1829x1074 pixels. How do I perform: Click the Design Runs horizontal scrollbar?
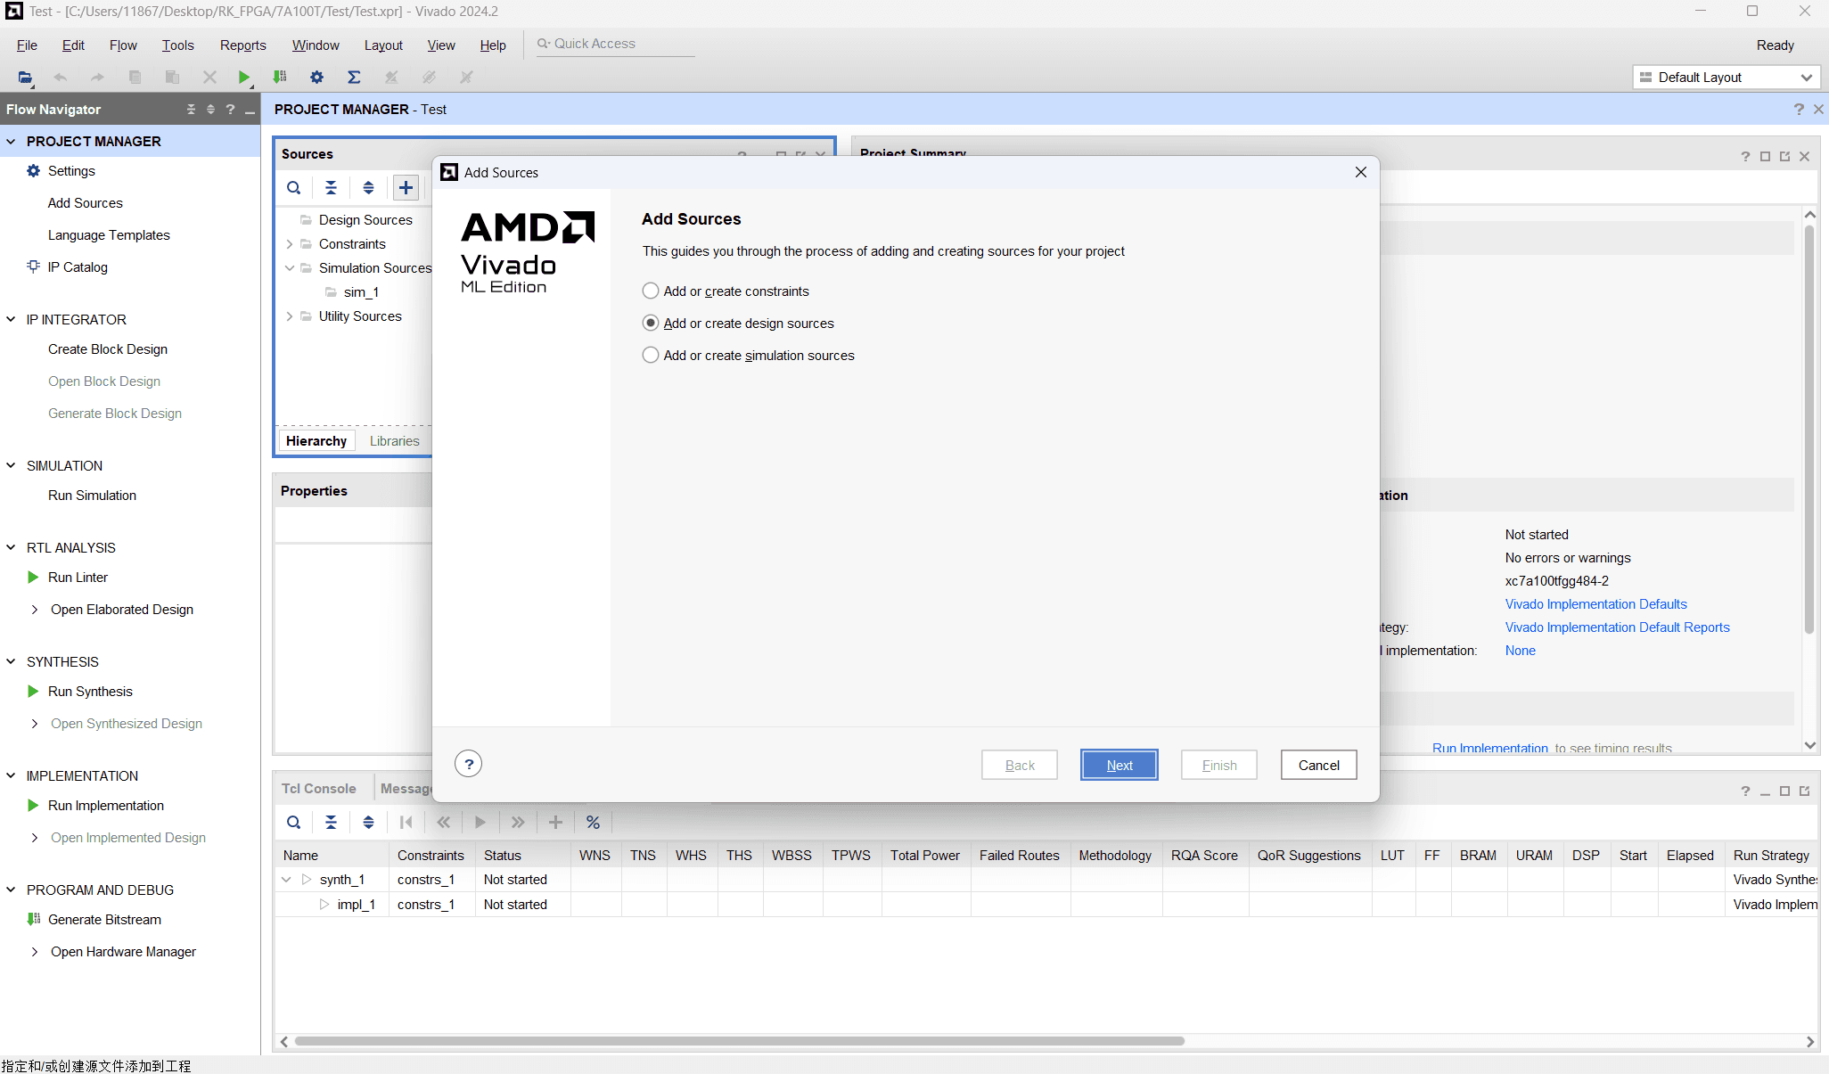[x=738, y=1041]
